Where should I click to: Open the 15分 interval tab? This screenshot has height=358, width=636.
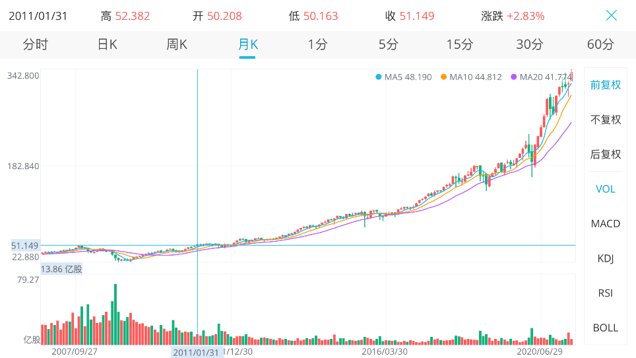(459, 45)
